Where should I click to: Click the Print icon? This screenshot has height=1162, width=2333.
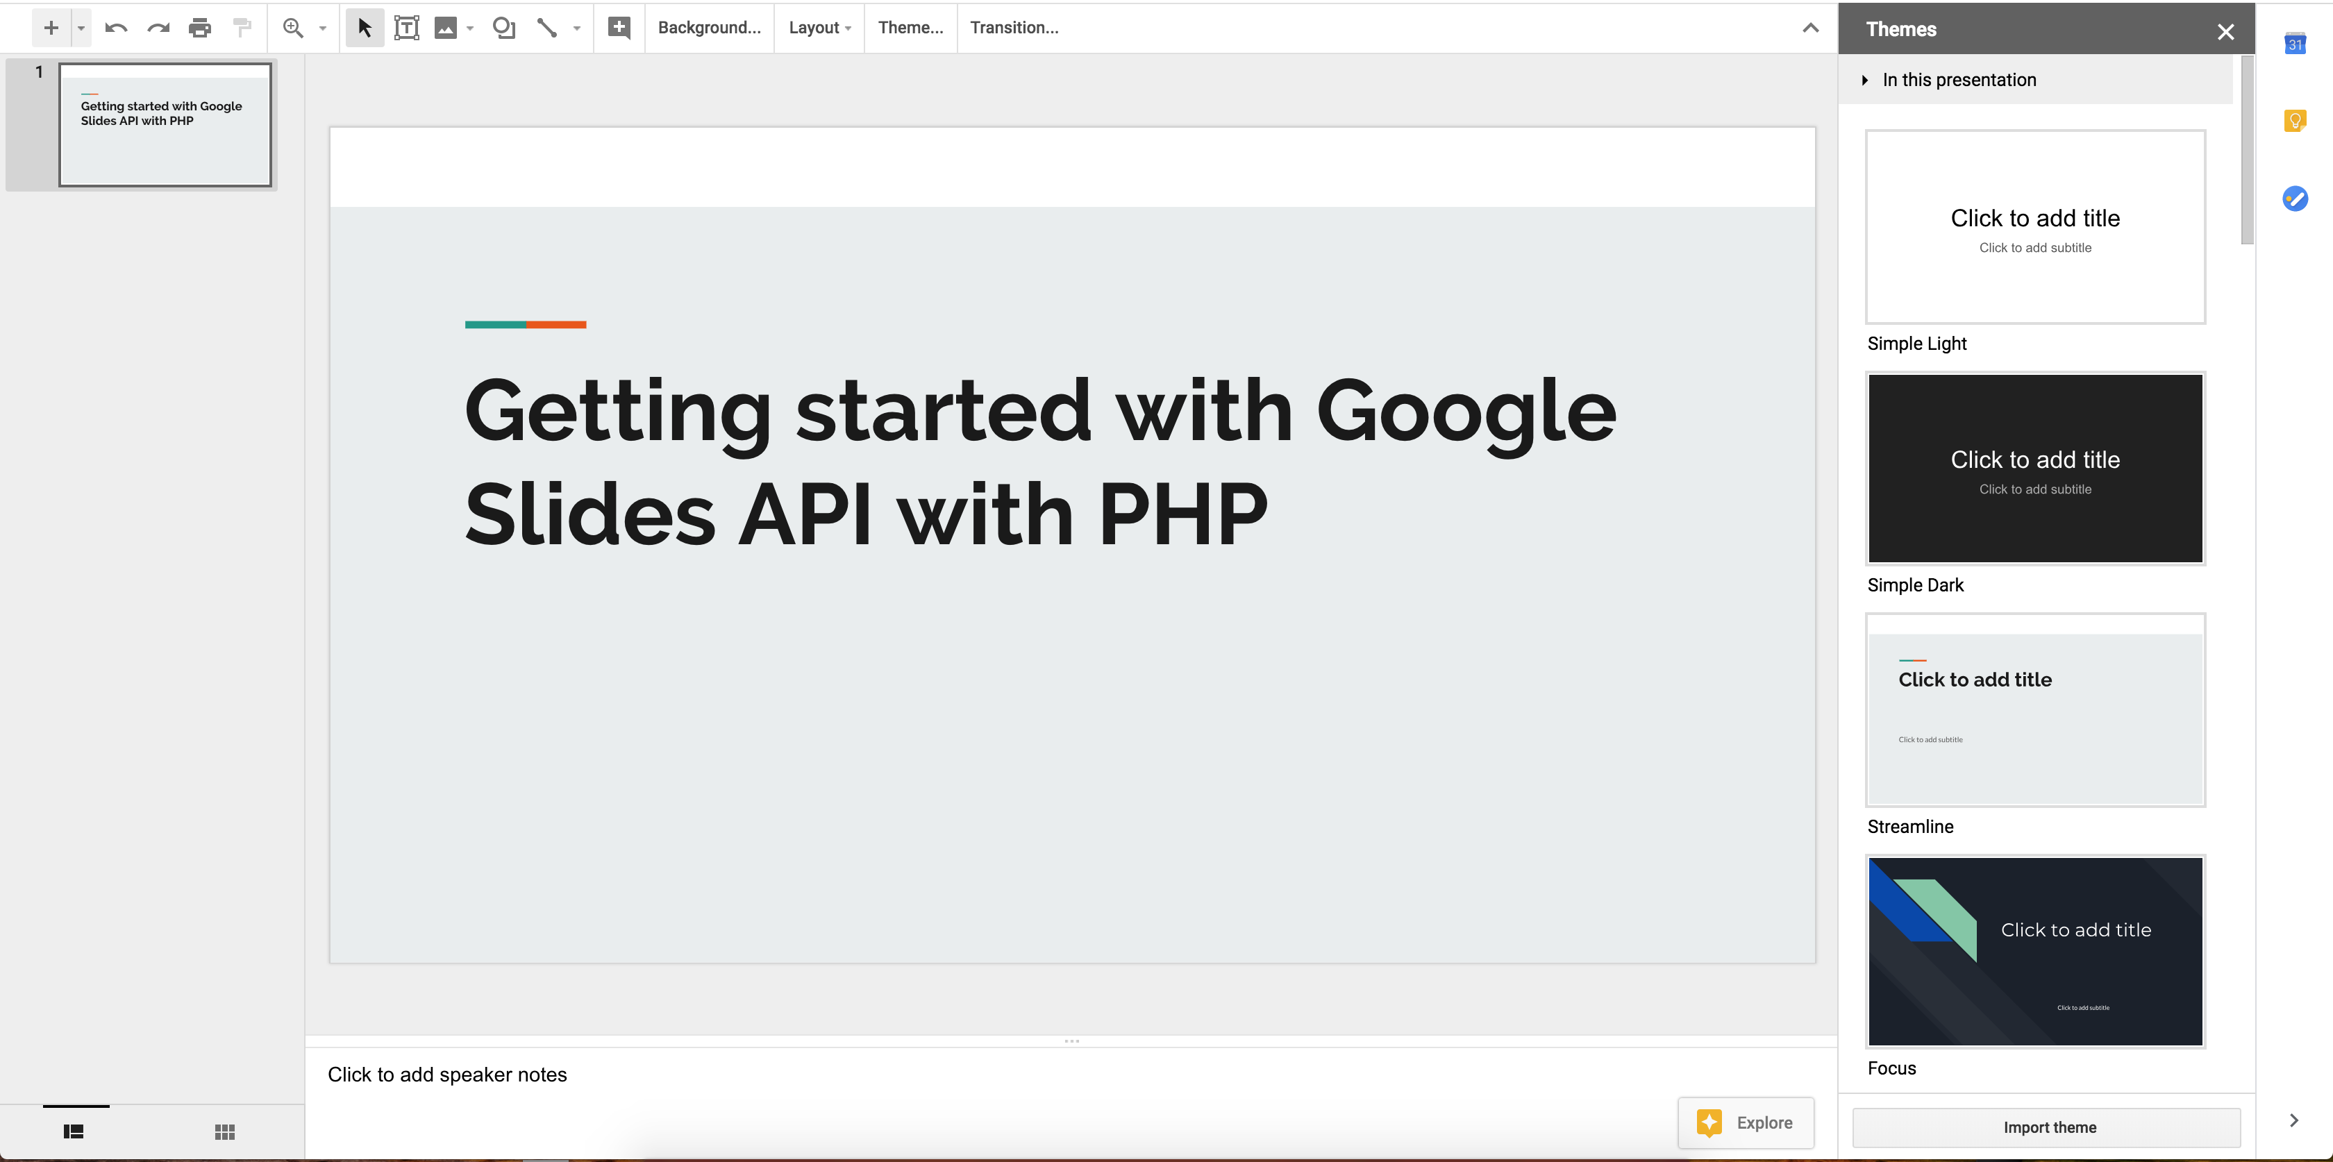click(x=200, y=28)
